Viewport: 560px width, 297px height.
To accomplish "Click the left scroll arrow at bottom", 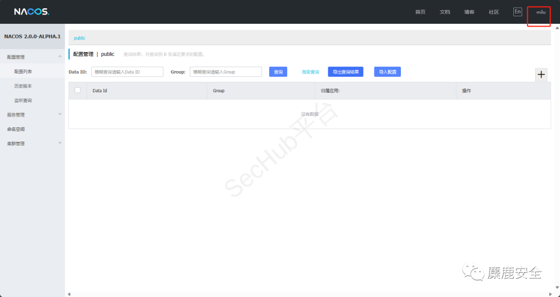I will pos(68,294).
